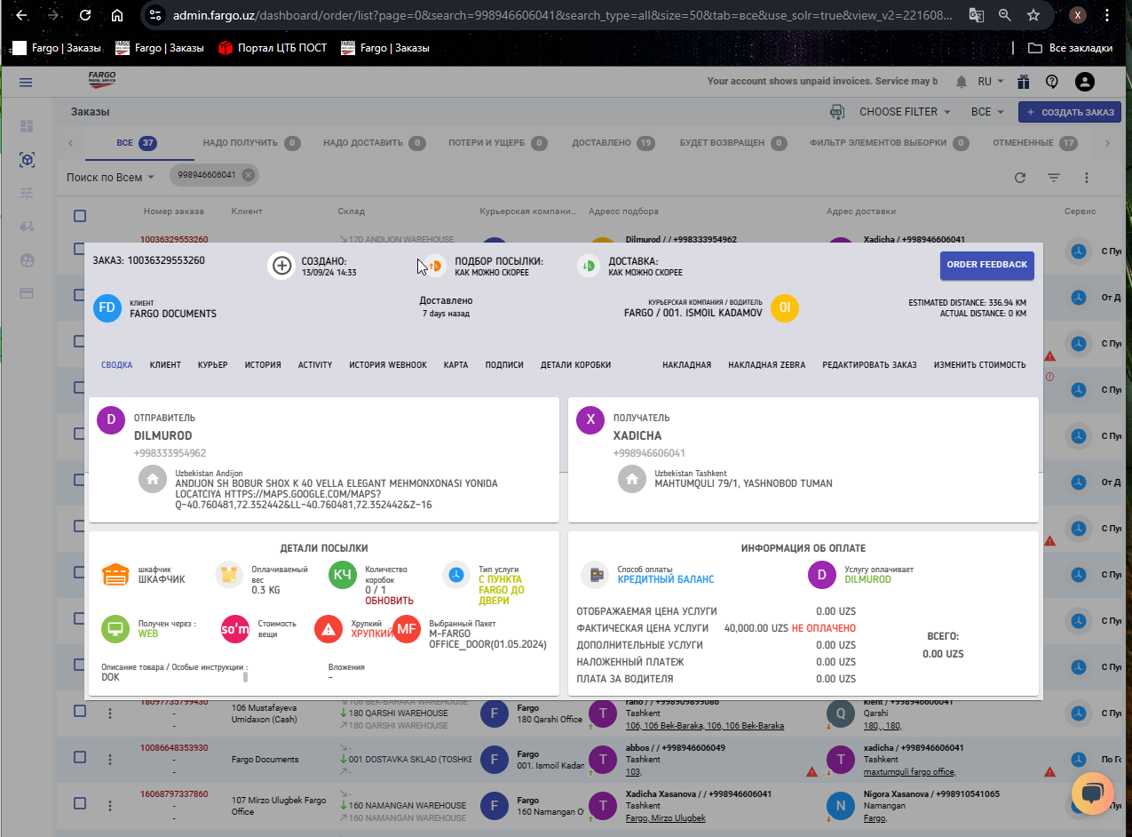
Task: Open the ДЕТАЛИ КОРОБКИ tab
Action: pyautogui.click(x=575, y=365)
